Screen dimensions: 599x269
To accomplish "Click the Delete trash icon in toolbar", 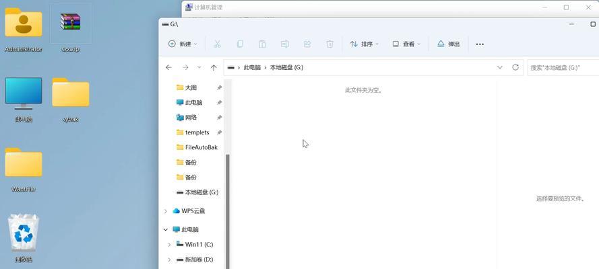I will [x=329, y=44].
